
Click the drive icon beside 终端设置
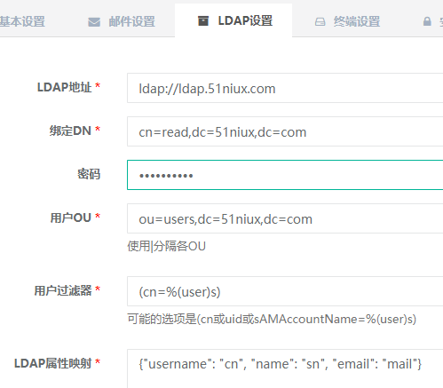click(x=320, y=22)
